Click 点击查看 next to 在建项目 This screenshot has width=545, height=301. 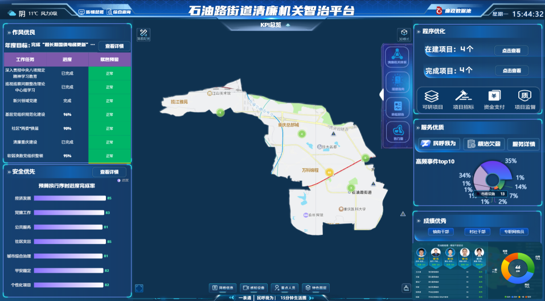click(x=511, y=50)
